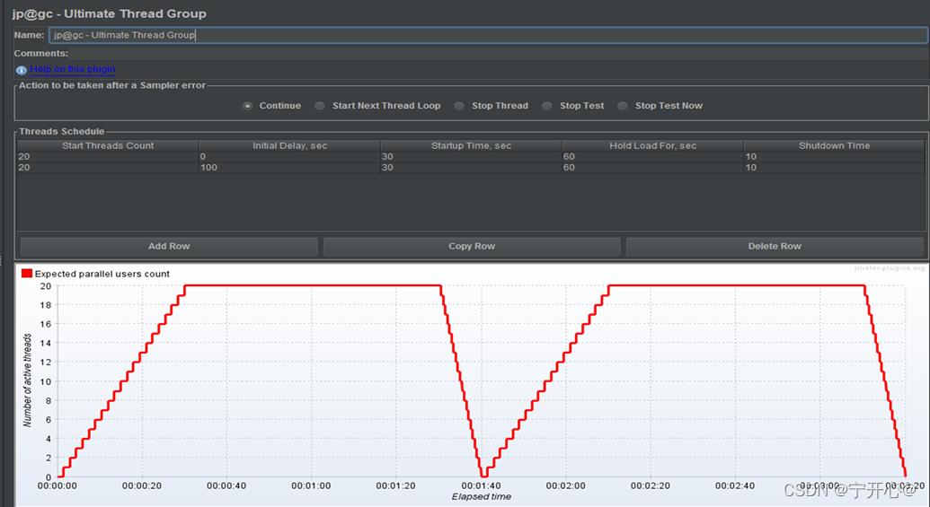Click the Name input field
Viewport: 930px width, 507px height.
488,35
